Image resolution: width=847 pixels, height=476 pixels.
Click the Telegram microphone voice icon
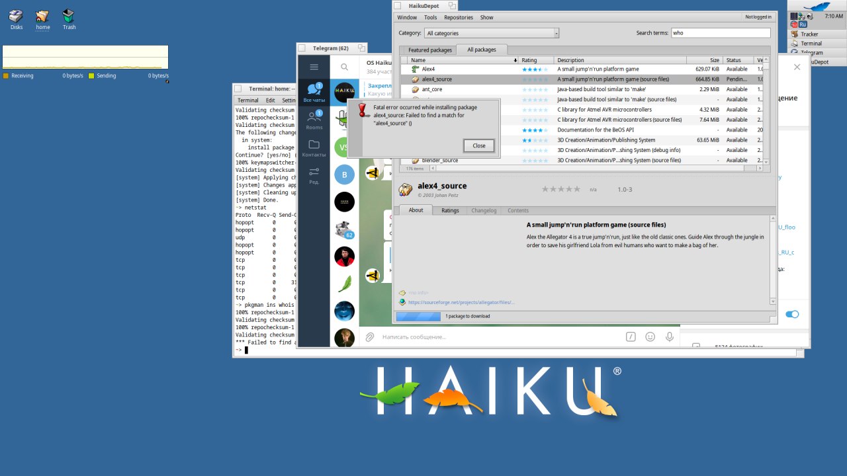pos(670,337)
